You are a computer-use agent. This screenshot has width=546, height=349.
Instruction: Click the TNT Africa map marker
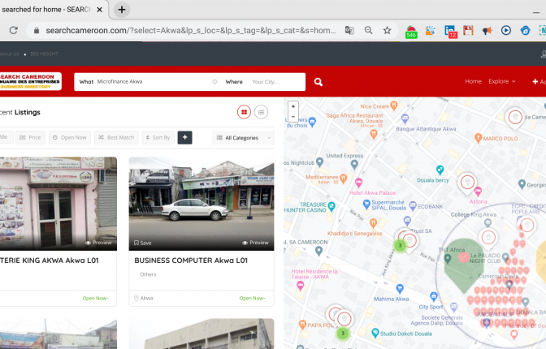click(448, 258)
